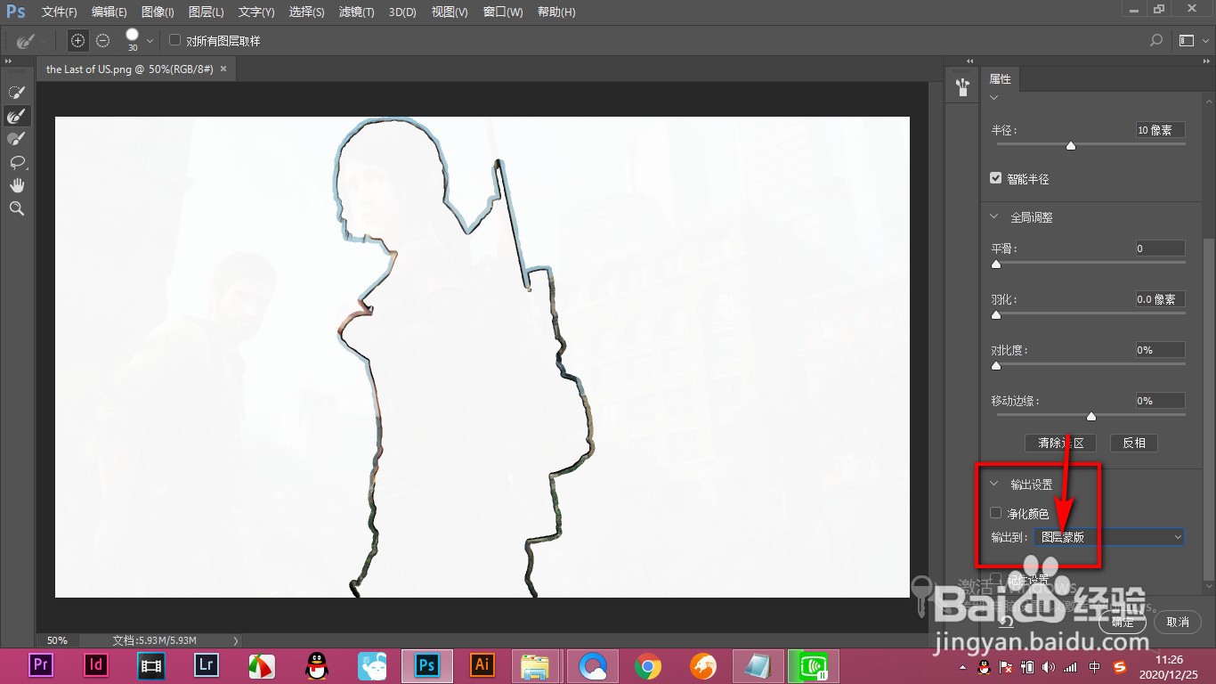Image resolution: width=1216 pixels, height=684 pixels.
Task: Toggle 净化颜色 checkbox
Action: pos(996,513)
